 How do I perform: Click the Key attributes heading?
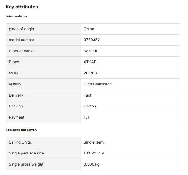pos(22,7)
